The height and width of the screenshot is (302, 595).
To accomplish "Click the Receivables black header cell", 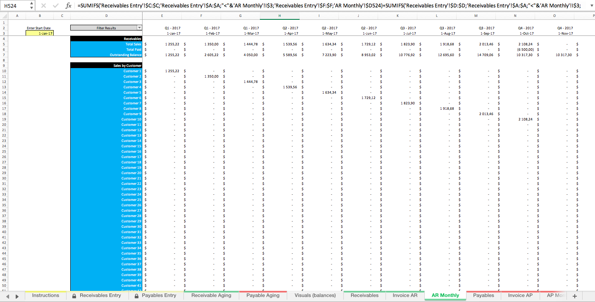I will [x=106, y=39].
